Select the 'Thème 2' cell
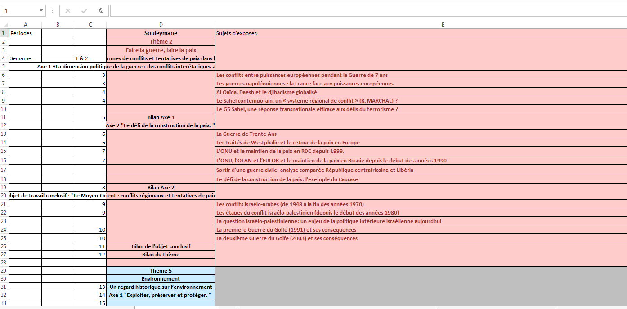 (161, 42)
